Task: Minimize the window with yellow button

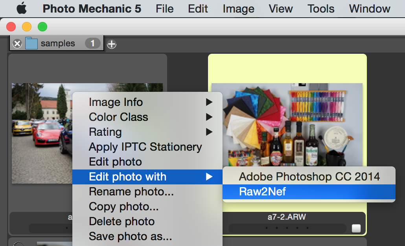Action: pos(27,27)
